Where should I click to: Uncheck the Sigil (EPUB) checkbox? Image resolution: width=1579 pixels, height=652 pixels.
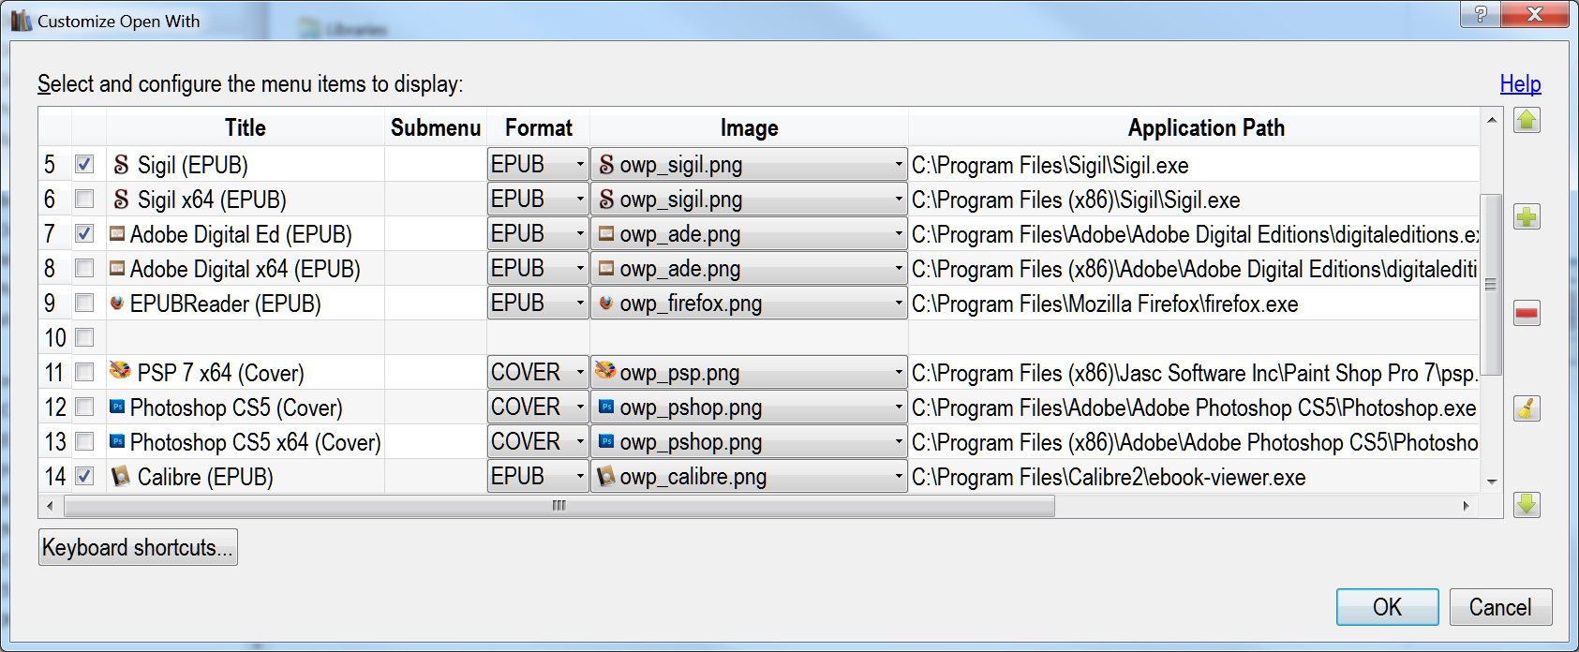pyautogui.click(x=84, y=165)
